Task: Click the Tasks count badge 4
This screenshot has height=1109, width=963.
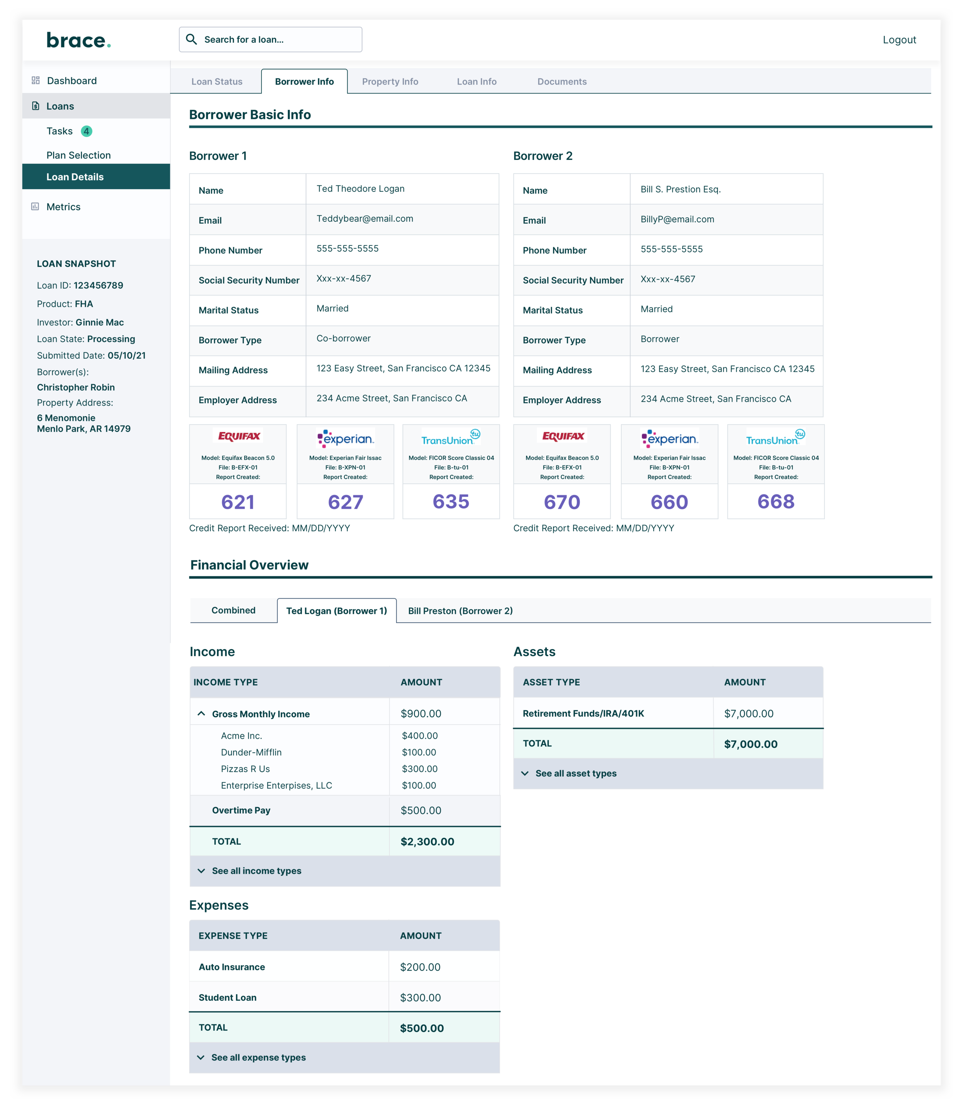Action: tap(86, 131)
